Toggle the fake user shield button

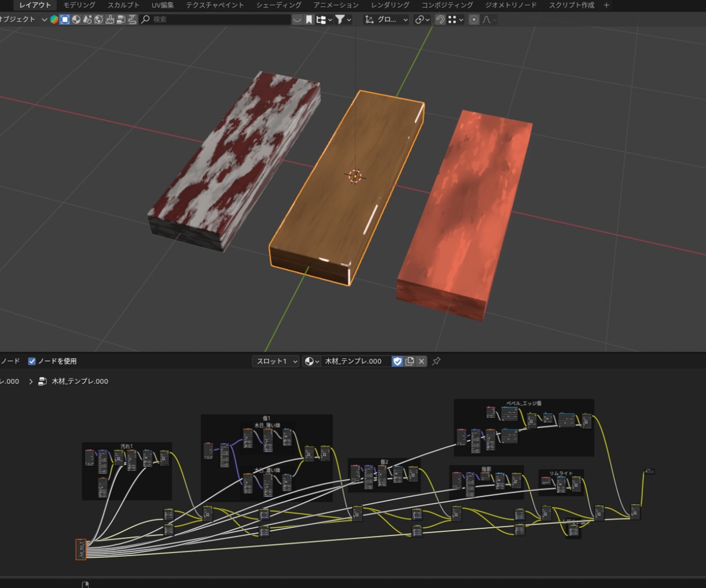coord(397,361)
